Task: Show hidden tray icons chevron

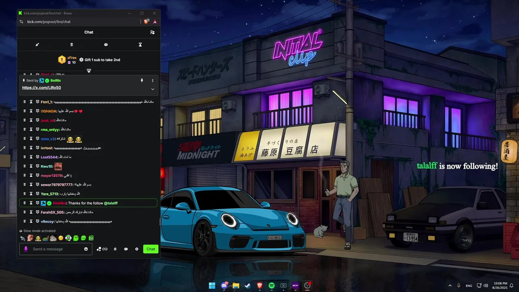Action: (450, 286)
